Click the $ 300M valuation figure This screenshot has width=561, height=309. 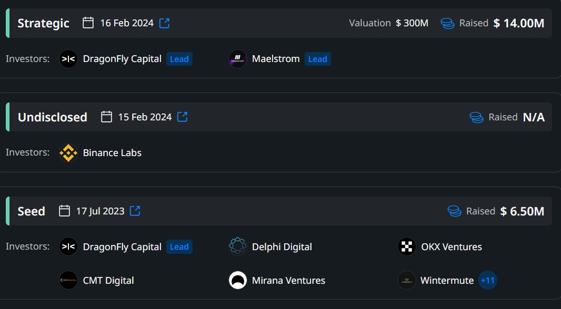click(412, 23)
